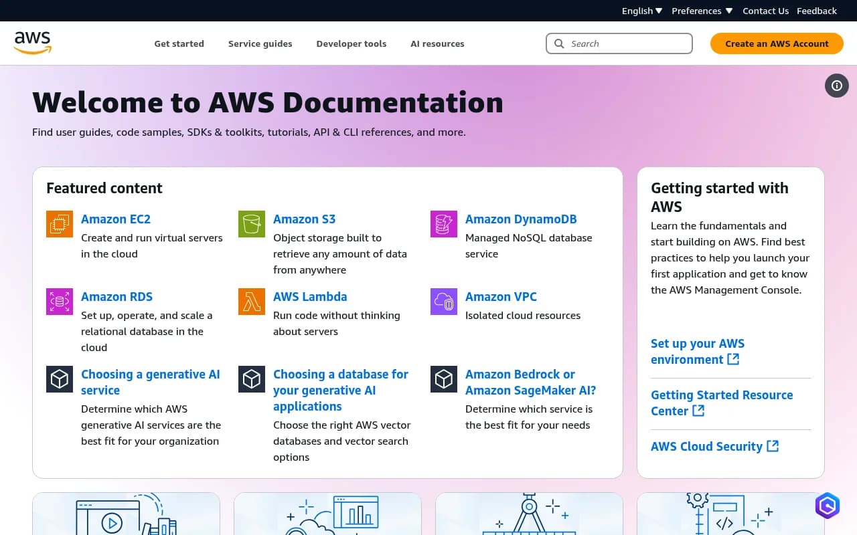Expand the Preferences dropdown
The width and height of the screenshot is (857, 535).
pyautogui.click(x=702, y=11)
